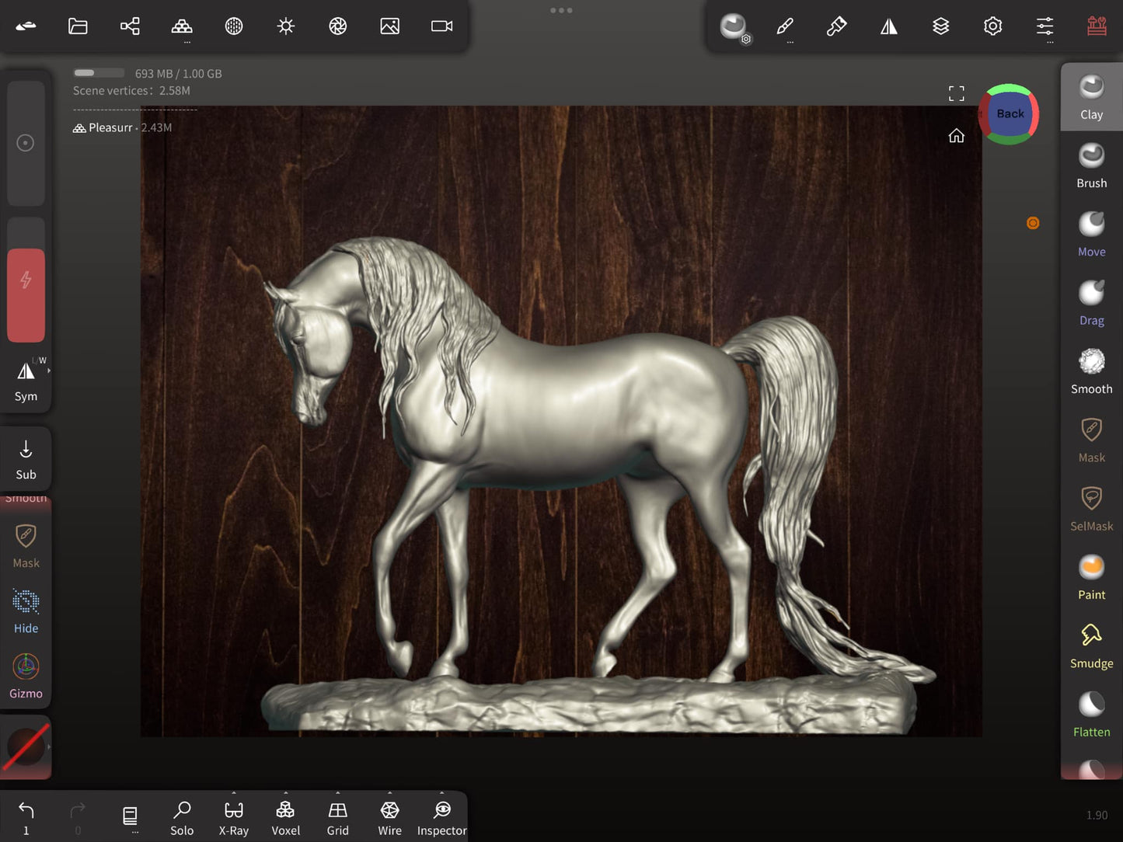Viewport: 1123px width, 842px height.
Task: Open the Lighting sun menu
Action: (286, 26)
